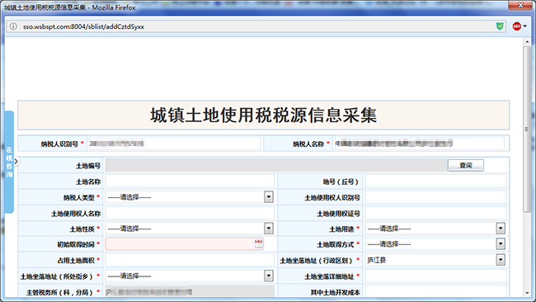
Task: Click the 土地编号 label
Action: tap(88, 166)
